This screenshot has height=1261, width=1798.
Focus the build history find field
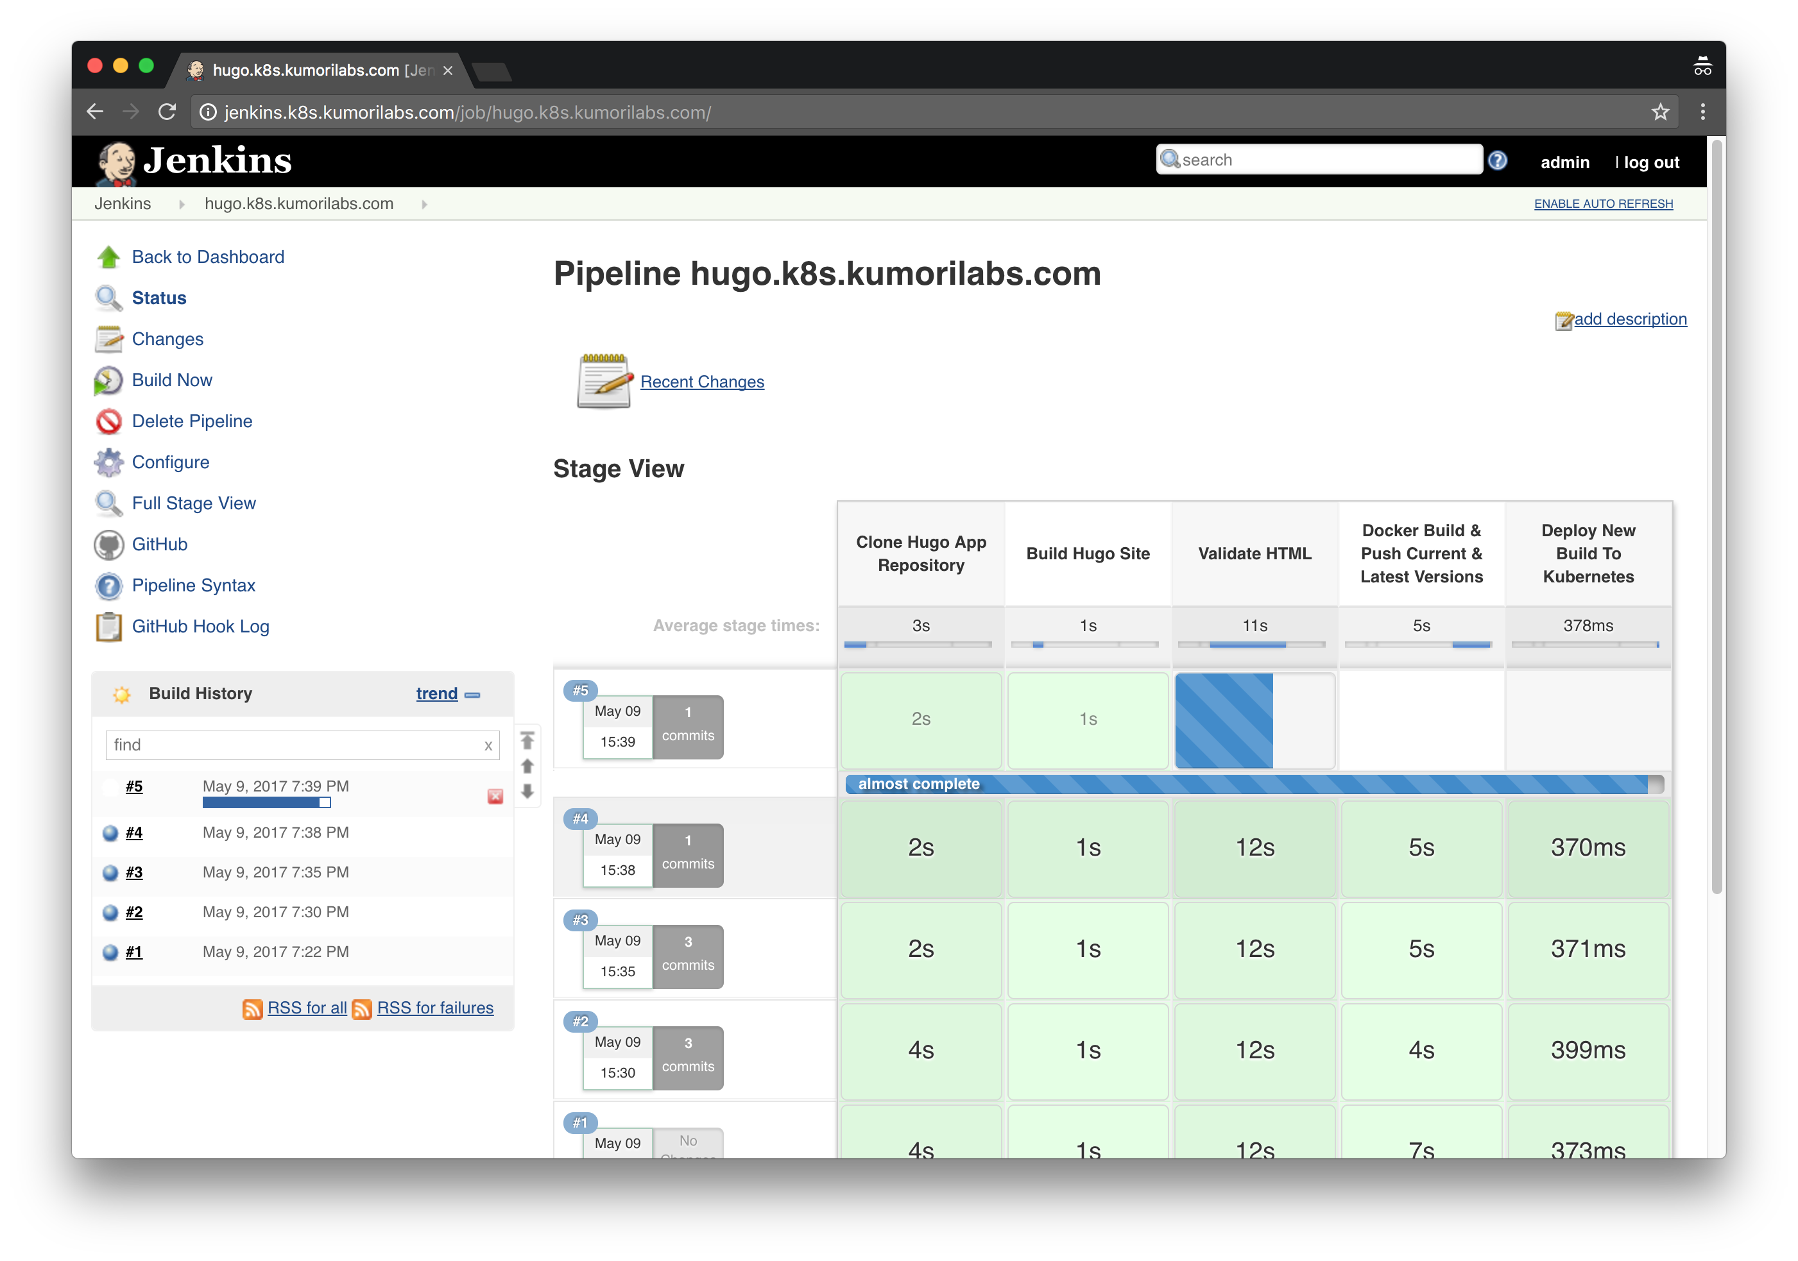tap(302, 745)
